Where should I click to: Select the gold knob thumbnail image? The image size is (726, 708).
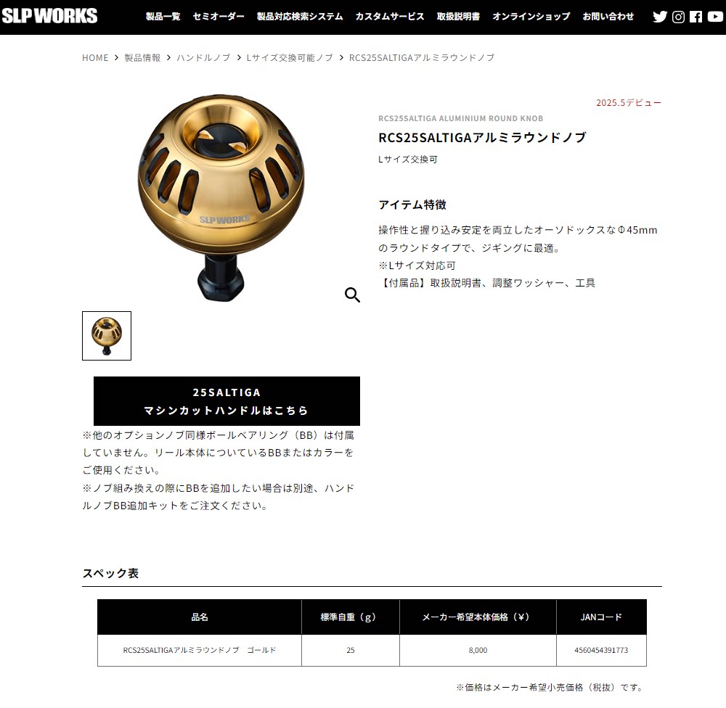(107, 336)
